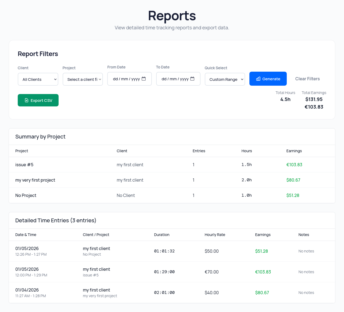Image resolution: width=344 pixels, height=312 pixels.
Task: Click 'issue #5' under the detailed entry
Action: point(91,275)
